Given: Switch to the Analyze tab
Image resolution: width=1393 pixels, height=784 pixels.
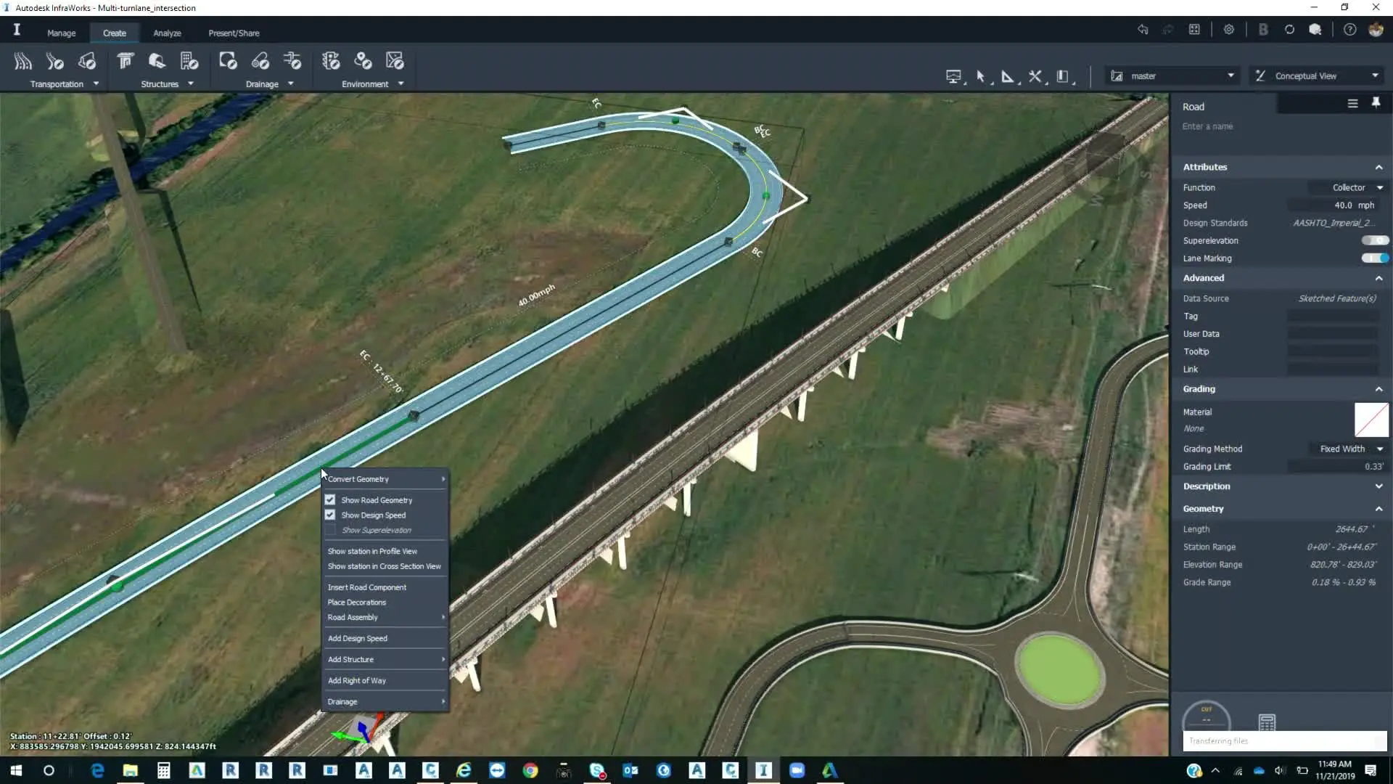Looking at the screenshot, I should (167, 33).
